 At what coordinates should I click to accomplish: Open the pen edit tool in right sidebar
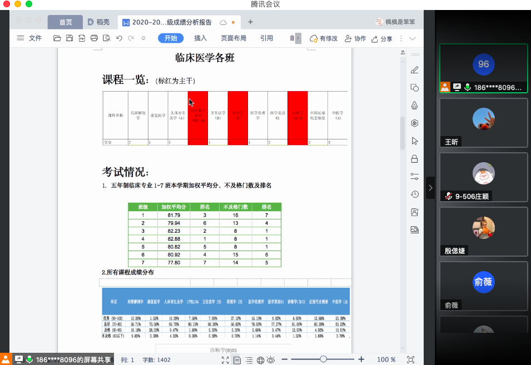pos(414,70)
